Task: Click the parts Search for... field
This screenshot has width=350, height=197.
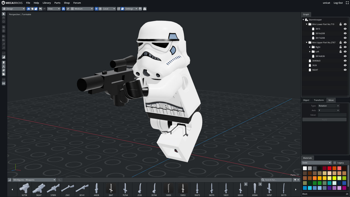Action: pyautogui.click(x=276, y=180)
